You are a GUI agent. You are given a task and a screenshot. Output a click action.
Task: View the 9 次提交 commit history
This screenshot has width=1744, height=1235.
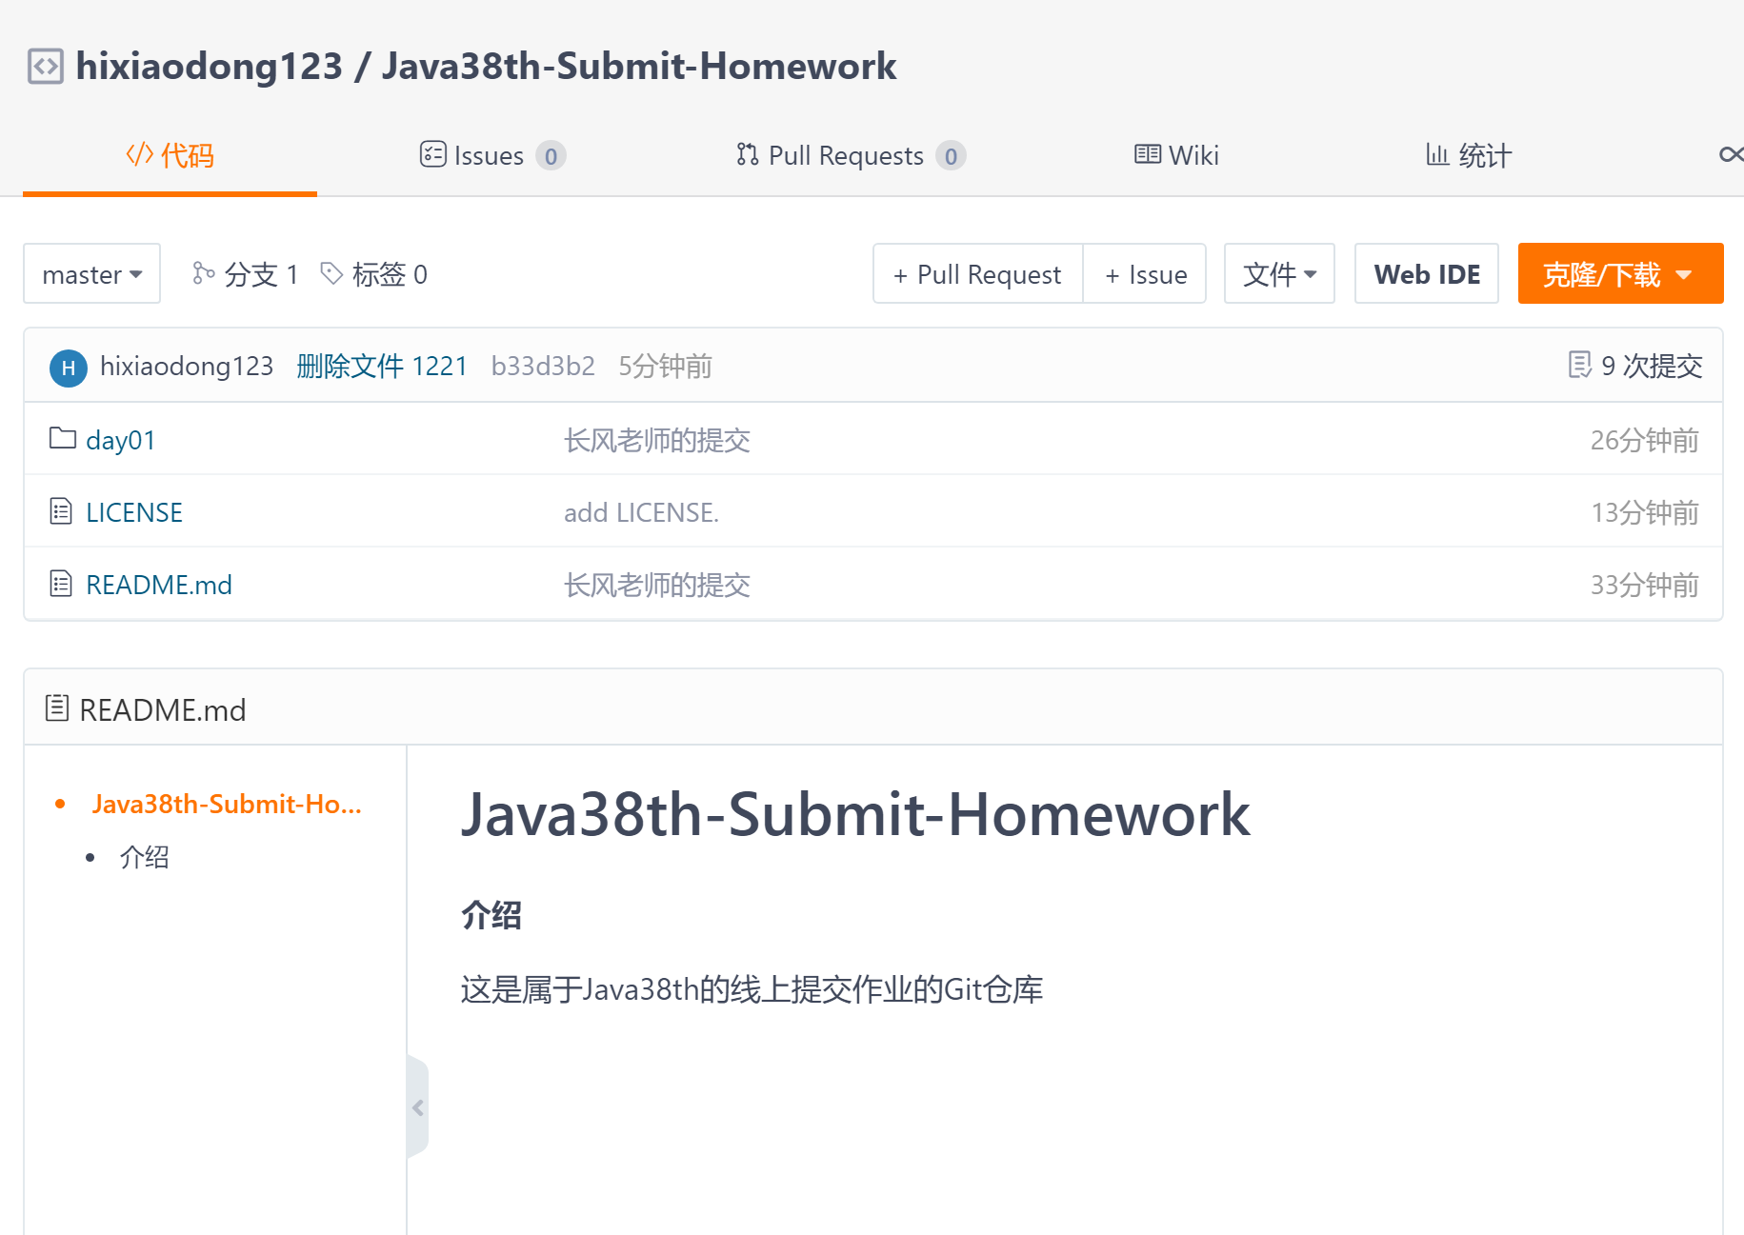click(x=1634, y=366)
